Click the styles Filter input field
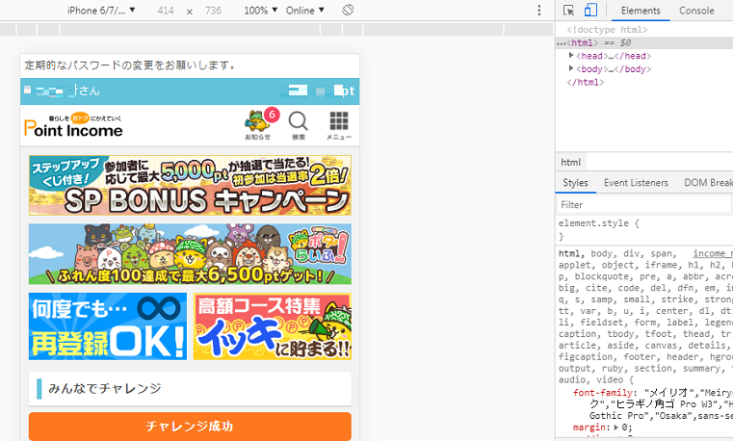Screen dimensions: 733x441 (x=644, y=205)
